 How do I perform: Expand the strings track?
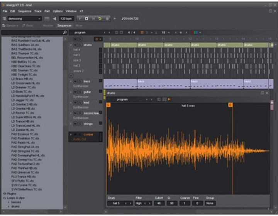tap(71, 124)
